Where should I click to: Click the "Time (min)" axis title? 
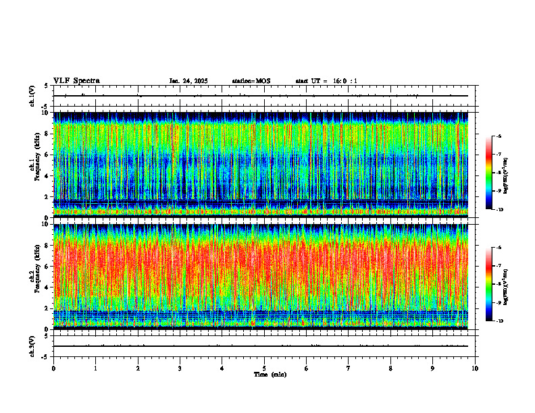click(270, 375)
